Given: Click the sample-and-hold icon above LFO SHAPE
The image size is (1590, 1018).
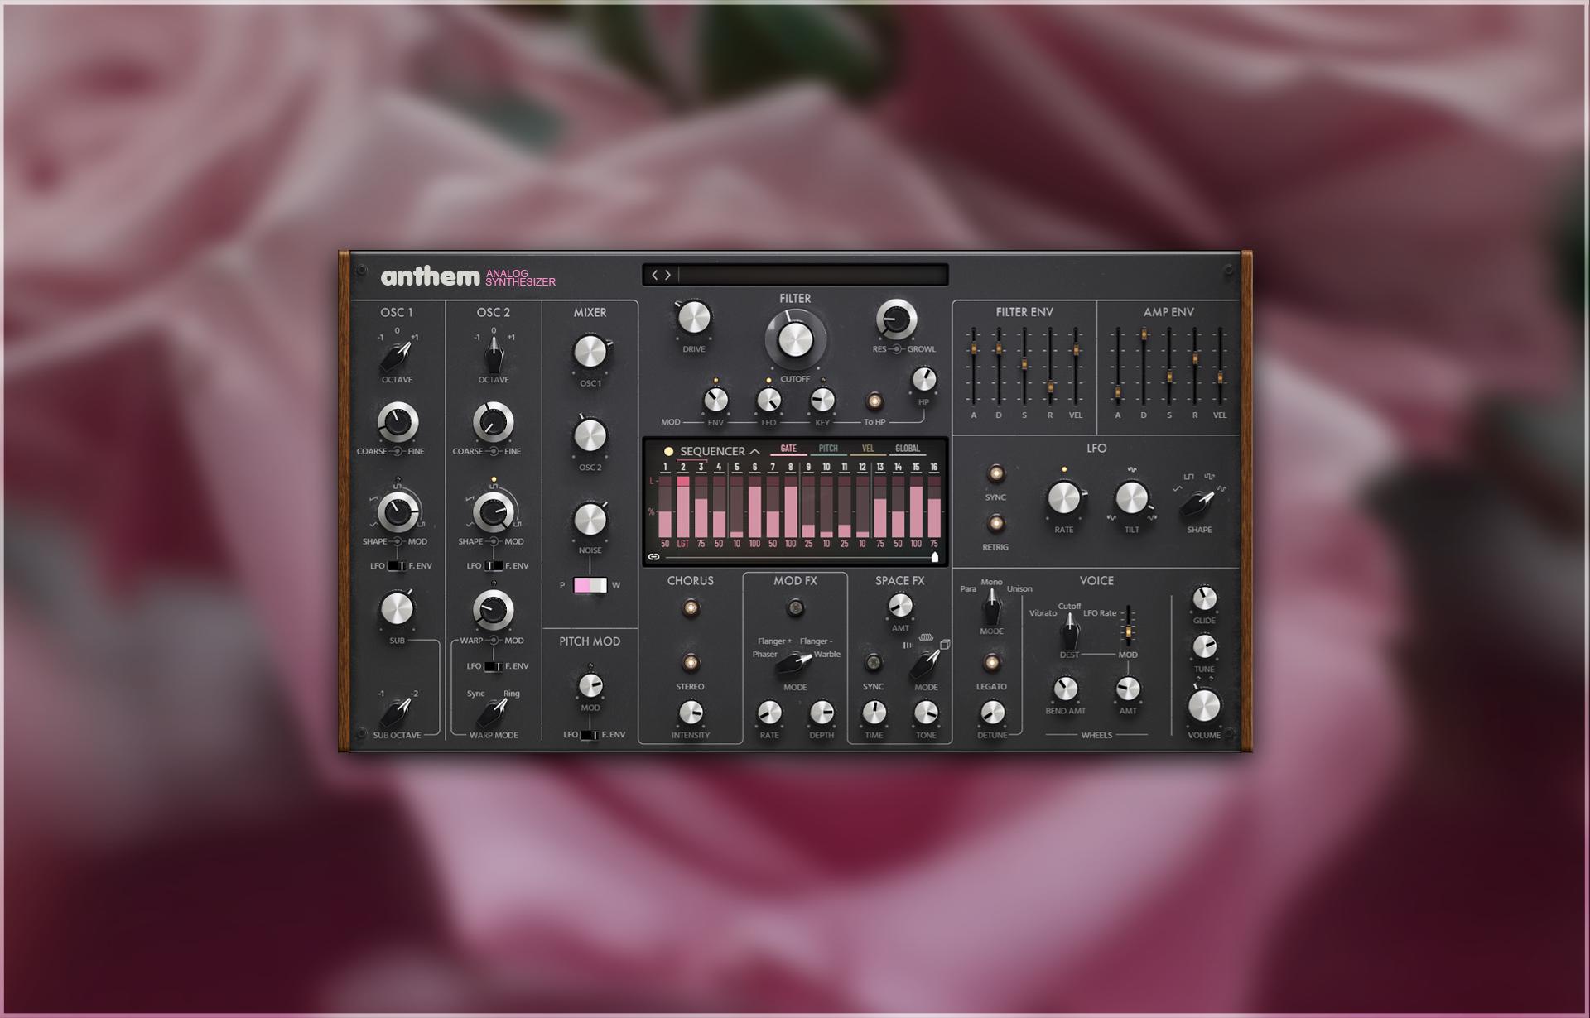Looking at the screenshot, I should (x=1209, y=478).
